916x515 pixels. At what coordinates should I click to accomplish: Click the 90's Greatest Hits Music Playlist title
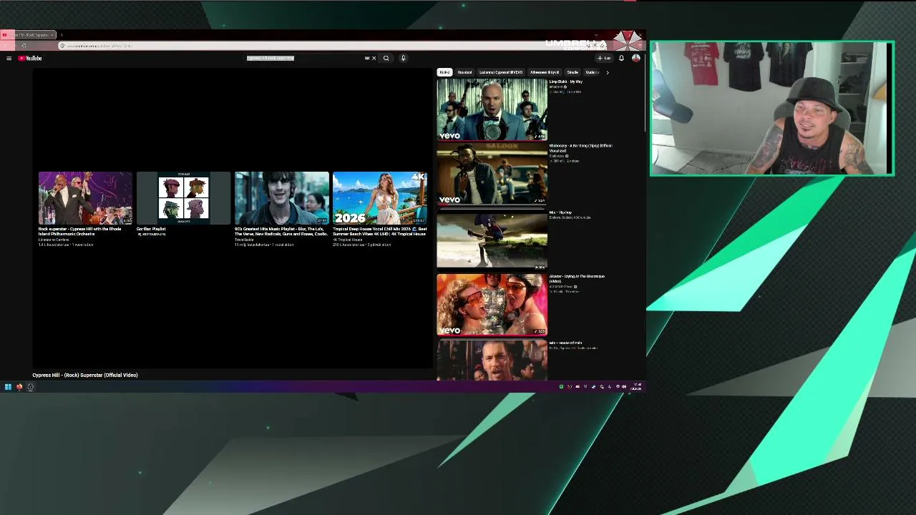[x=281, y=231]
